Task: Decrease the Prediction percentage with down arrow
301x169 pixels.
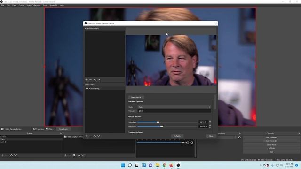Action: [210, 127]
